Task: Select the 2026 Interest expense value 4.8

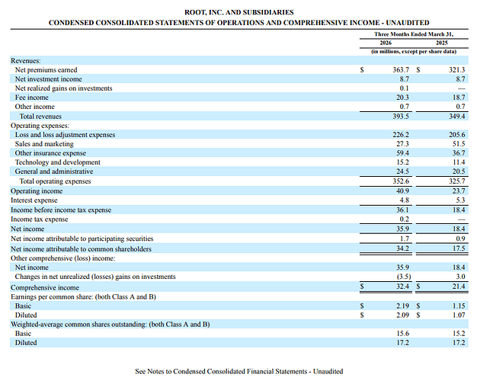Action: [x=405, y=200]
